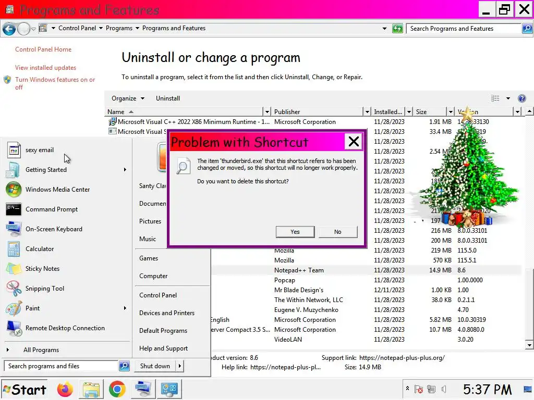Click the program list scrollbar down arrow
Image resolution: width=534 pixels, height=400 pixels.
[x=529, y=345]
